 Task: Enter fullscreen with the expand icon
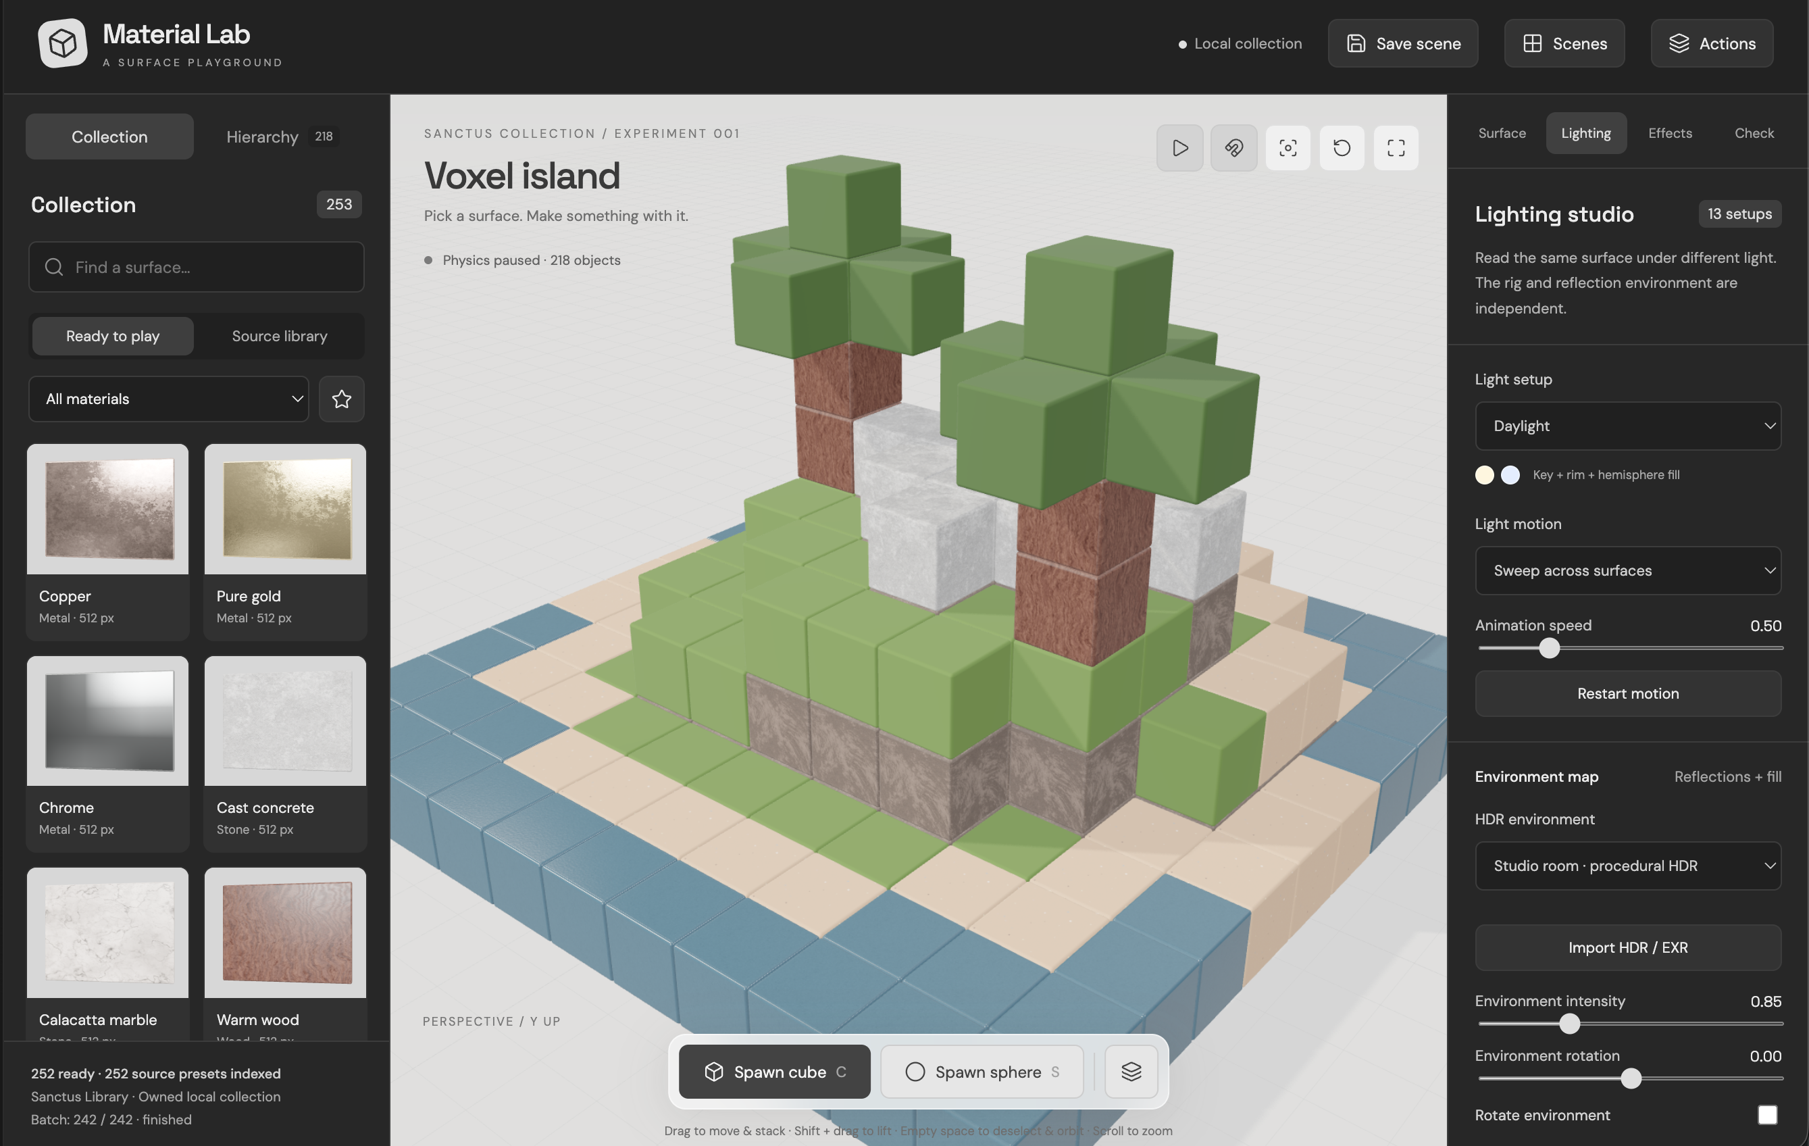1396,147
